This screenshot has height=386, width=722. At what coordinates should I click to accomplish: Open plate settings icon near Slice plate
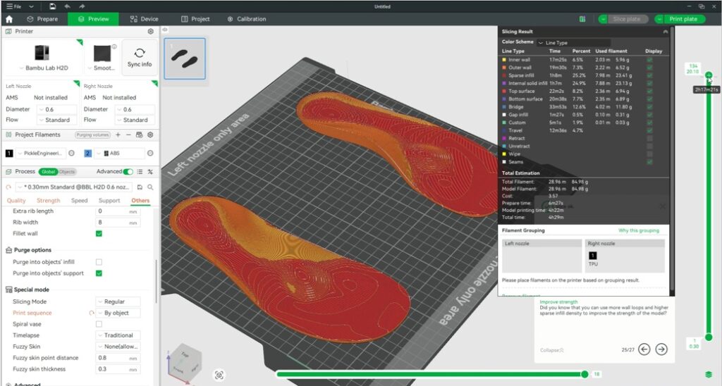[582, 19]
